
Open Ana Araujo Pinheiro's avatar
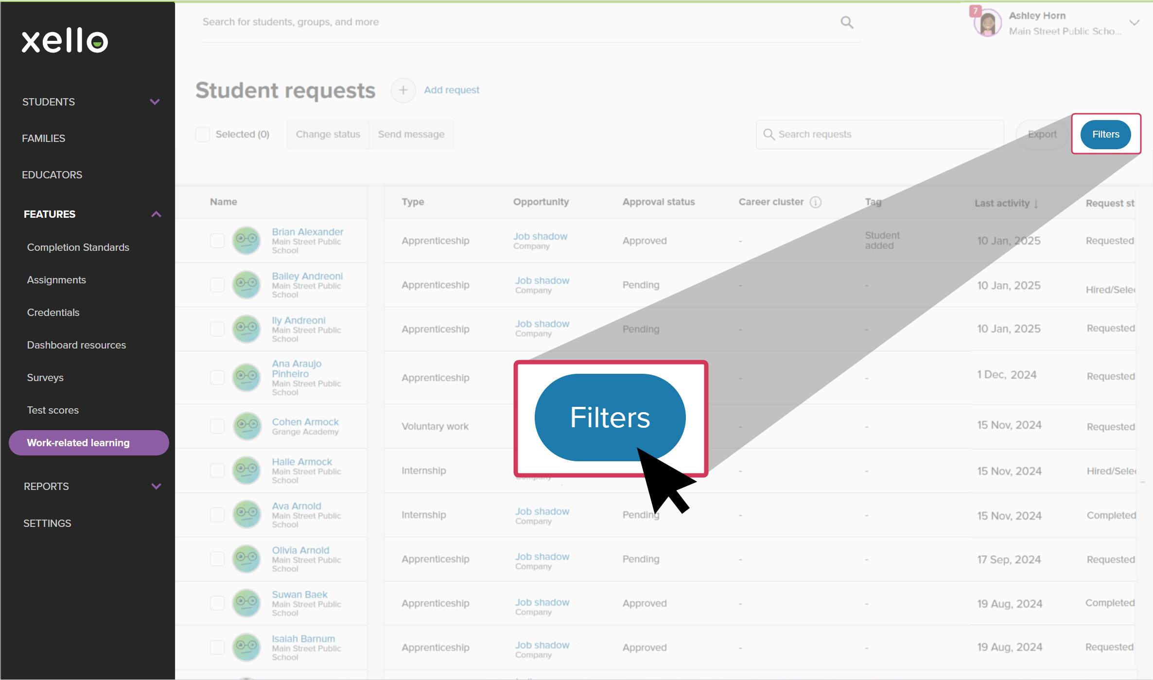(246, 378)
